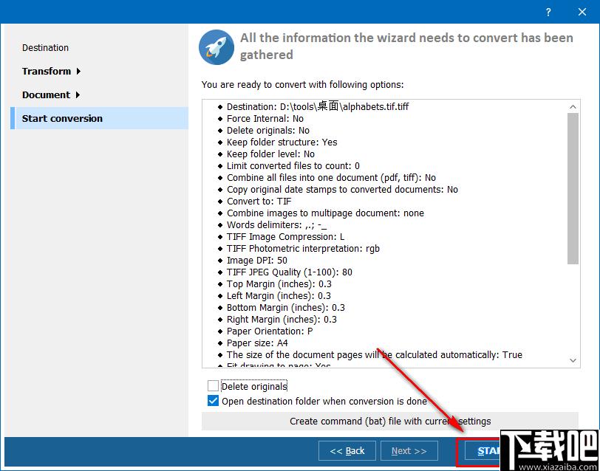600x471 pixels.
Task: Select 'Limit converted files to count: 0'
Action: point(293,166)
